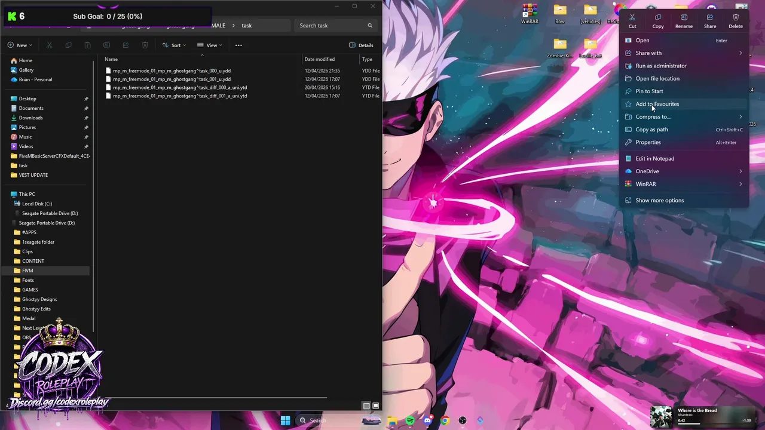The width and height of the screenshot is (765, 430).
Task: Select Run as administrator
Action: [684, 66]
